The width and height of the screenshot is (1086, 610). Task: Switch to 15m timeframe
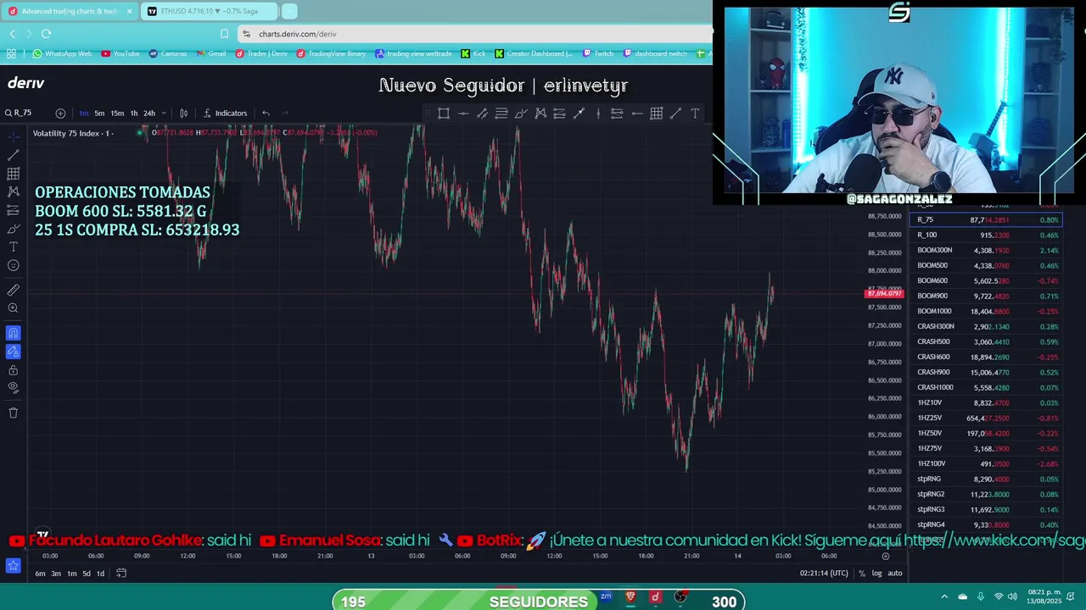point(117,113)
